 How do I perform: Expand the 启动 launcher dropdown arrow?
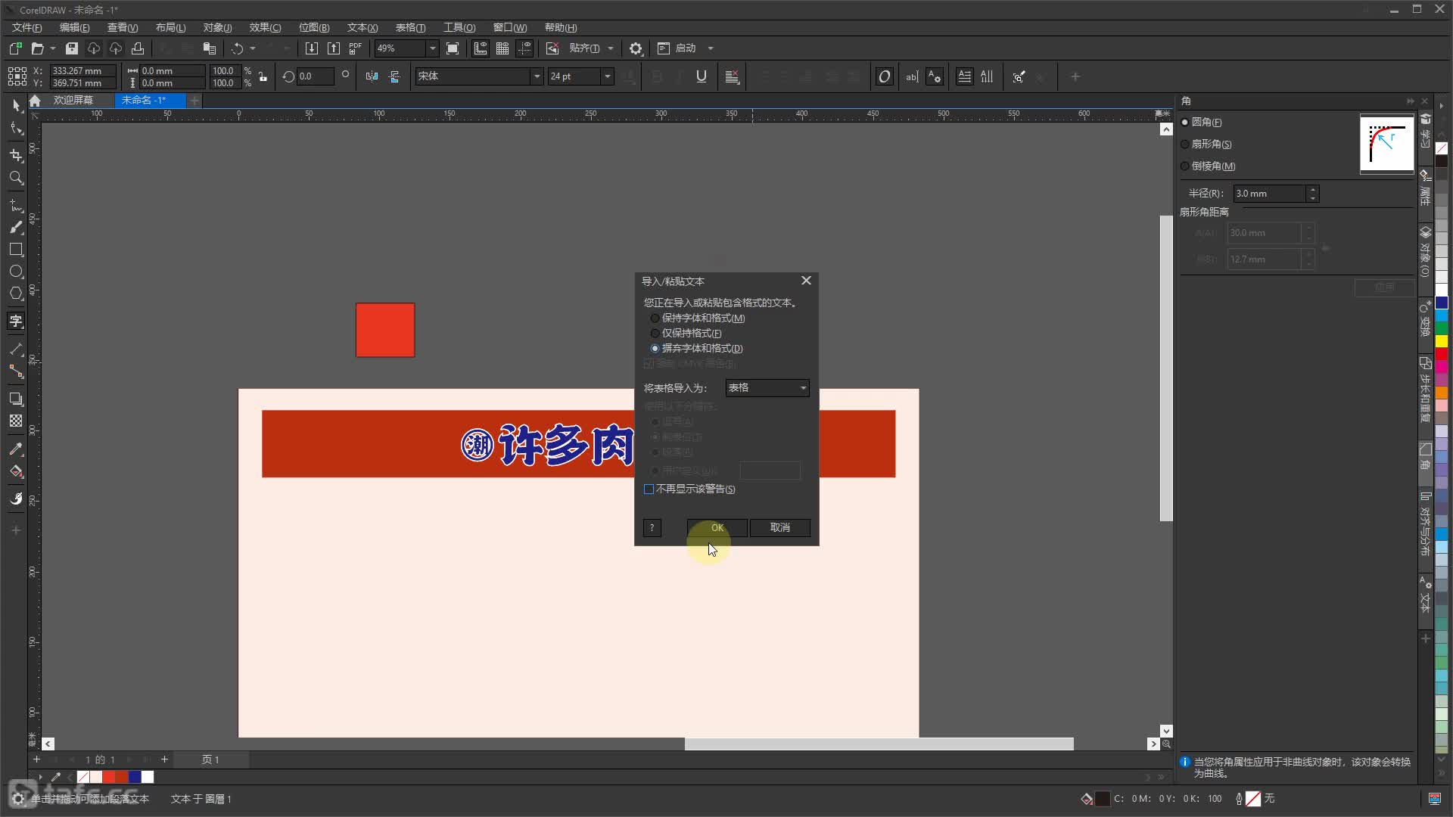[711, 48]
